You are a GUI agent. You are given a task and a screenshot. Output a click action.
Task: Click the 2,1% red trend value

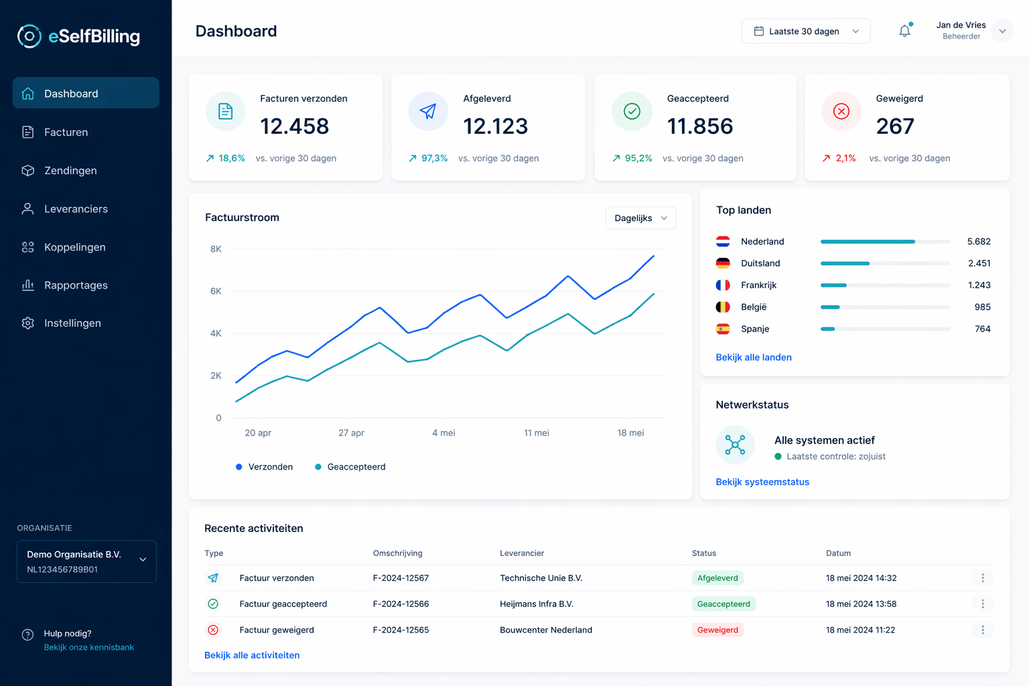(845, 158)
